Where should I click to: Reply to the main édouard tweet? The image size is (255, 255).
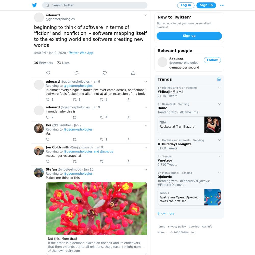48,73
